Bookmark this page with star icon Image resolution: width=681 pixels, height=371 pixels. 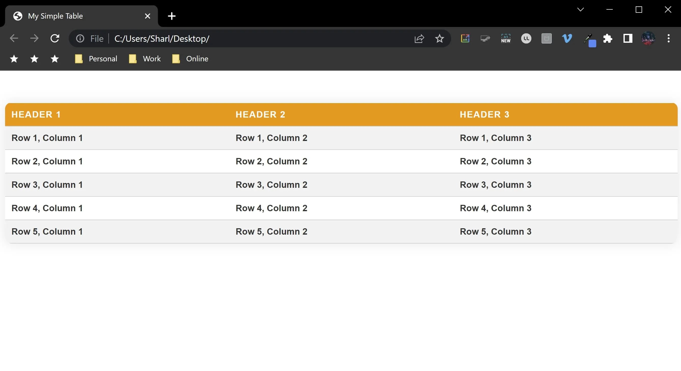[x=439, y=39]
